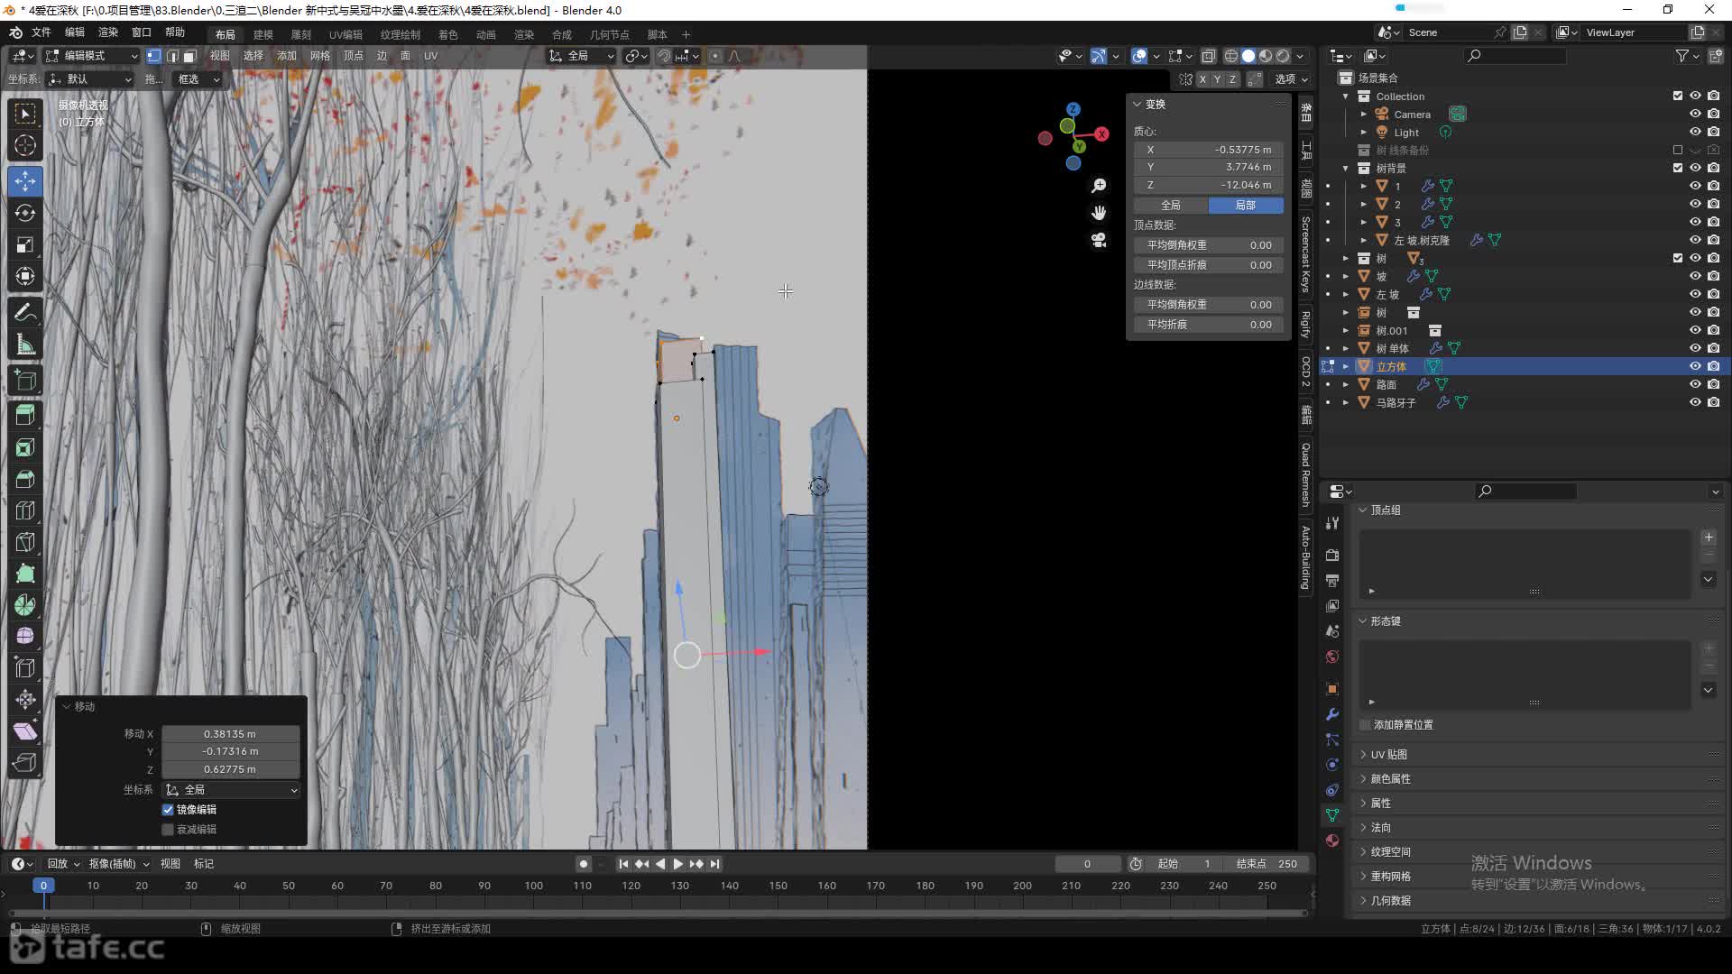Choose the Rip Region tool
The image size is (1732, 974).
(25, 763)
